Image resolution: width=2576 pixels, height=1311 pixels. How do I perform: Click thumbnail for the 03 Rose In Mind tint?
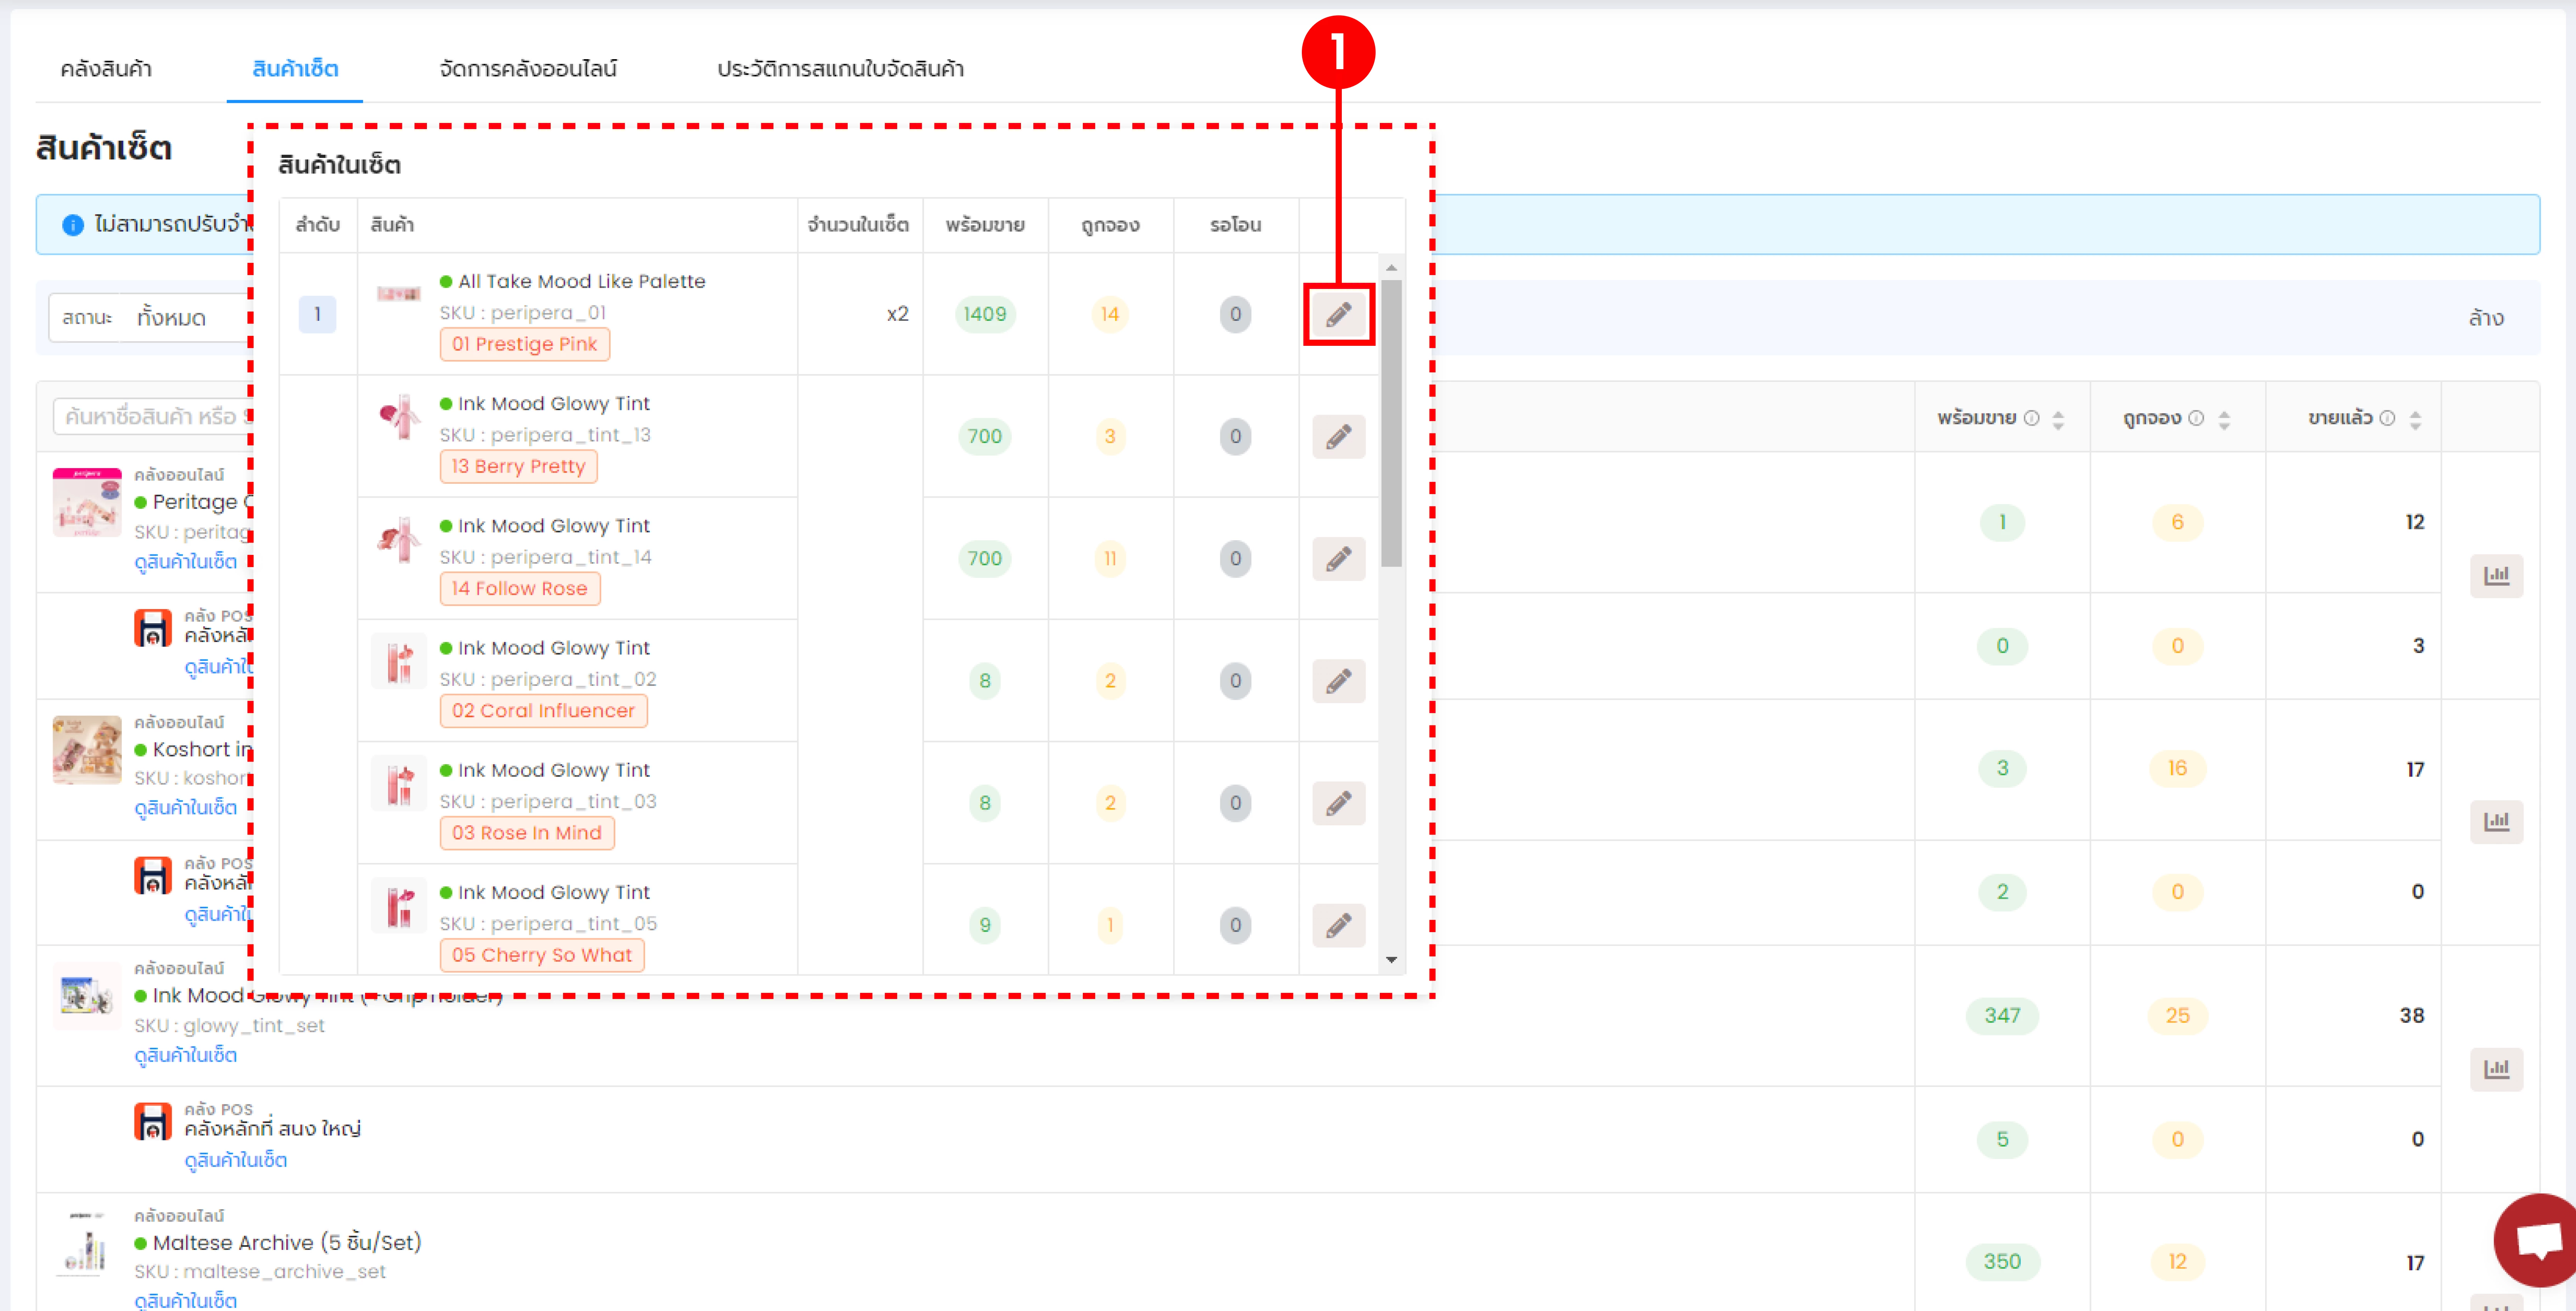[399, 783]
